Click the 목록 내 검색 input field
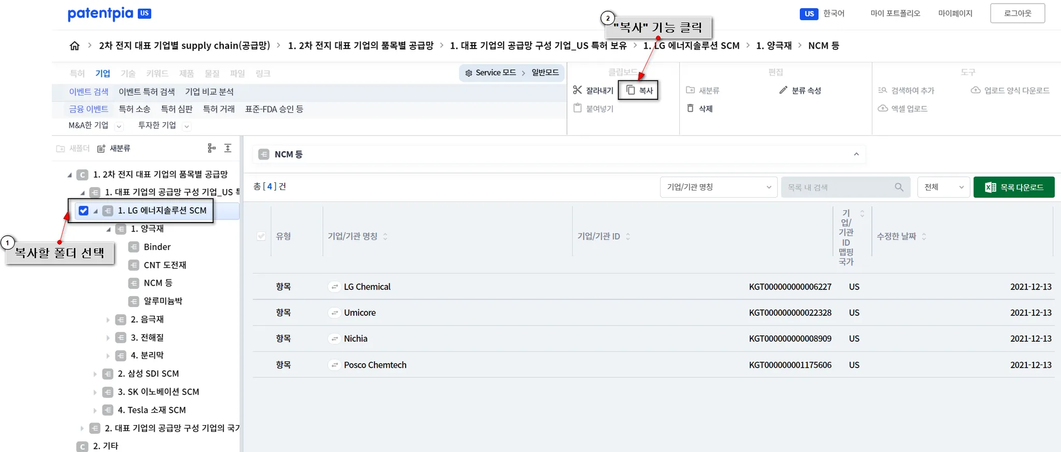The height and width of the screenshot is (452, 1061). pyautogui.click(x=845, y=187)
